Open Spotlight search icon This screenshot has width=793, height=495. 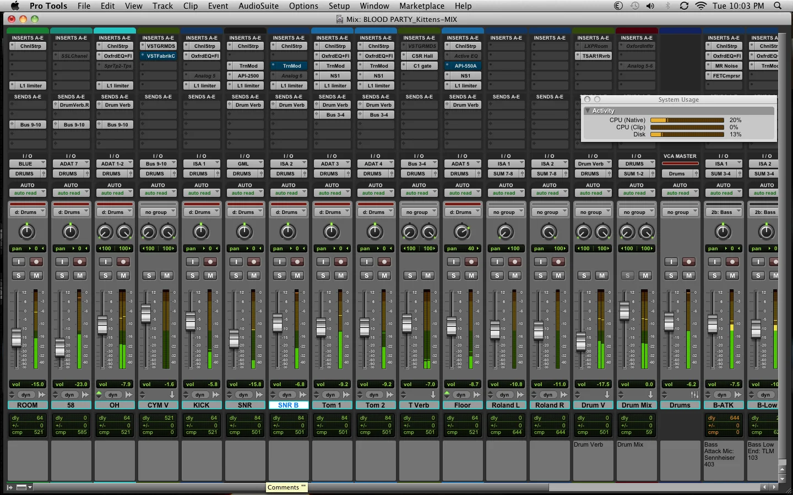point(778,6)
